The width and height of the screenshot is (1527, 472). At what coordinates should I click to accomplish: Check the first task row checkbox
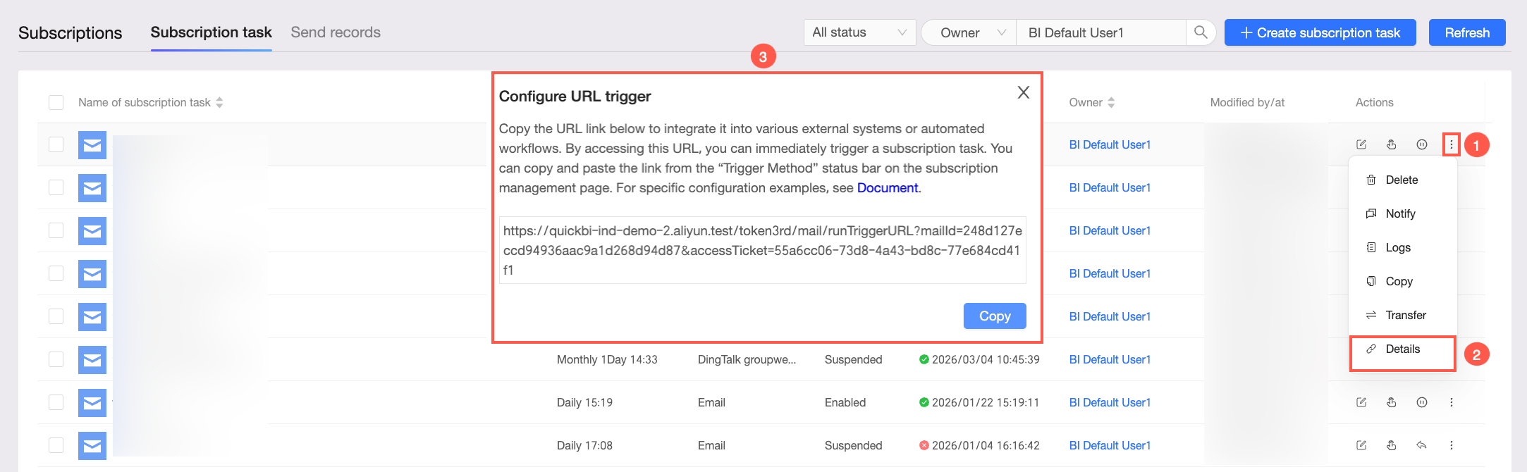click(56, 144)
